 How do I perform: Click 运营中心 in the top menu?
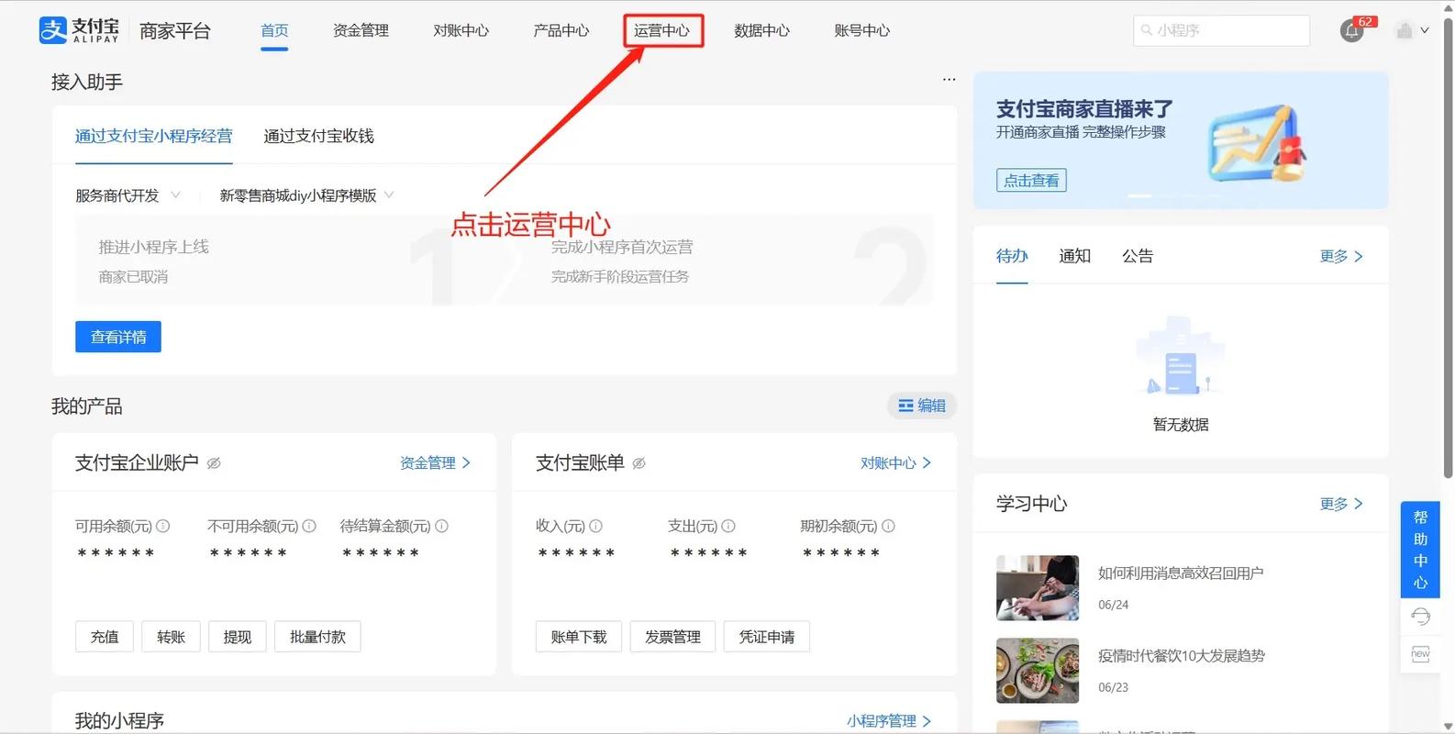[661, 30]
